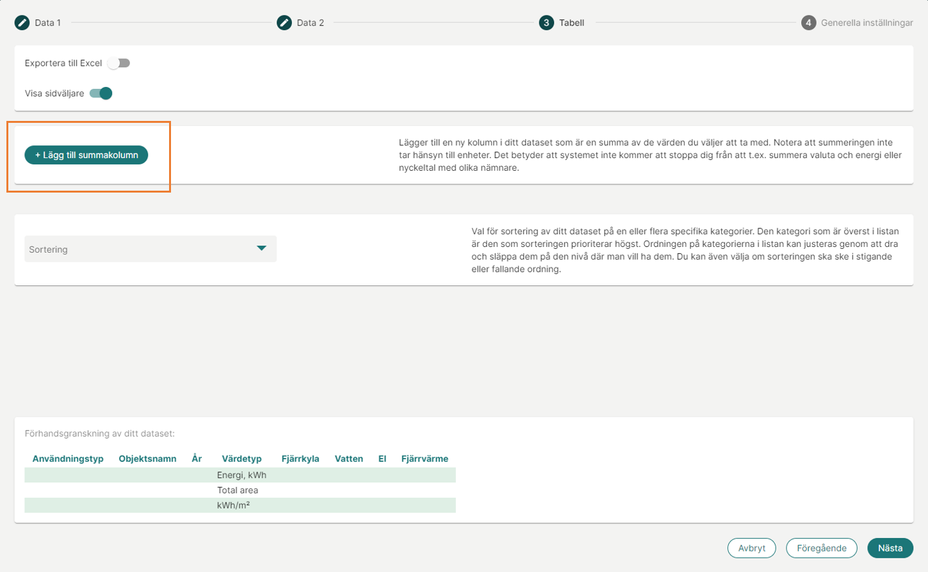
Task: Click the Objektsnamn column header
Action: tap(147, 459)
